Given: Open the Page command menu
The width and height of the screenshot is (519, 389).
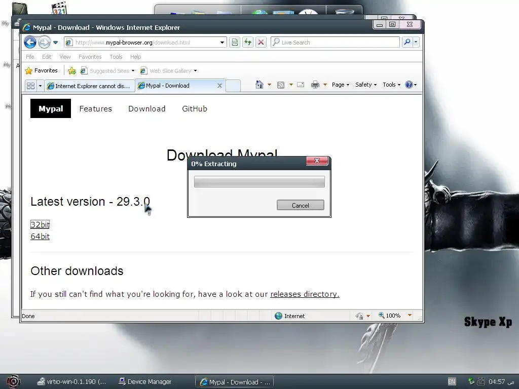Looking at the screenshot, I should click(341, 85).
